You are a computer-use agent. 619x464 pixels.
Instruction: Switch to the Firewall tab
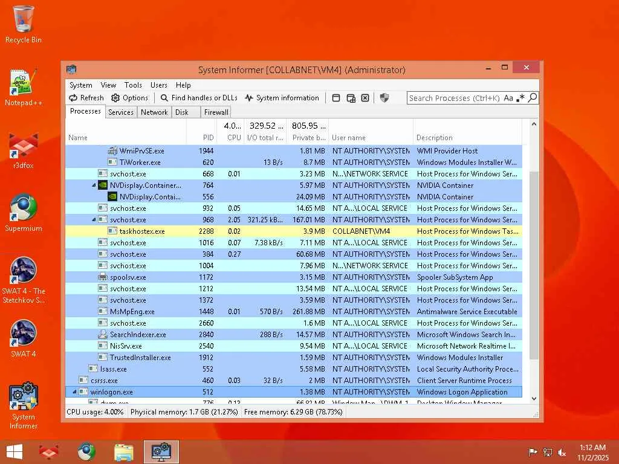[x=216, y=112]
